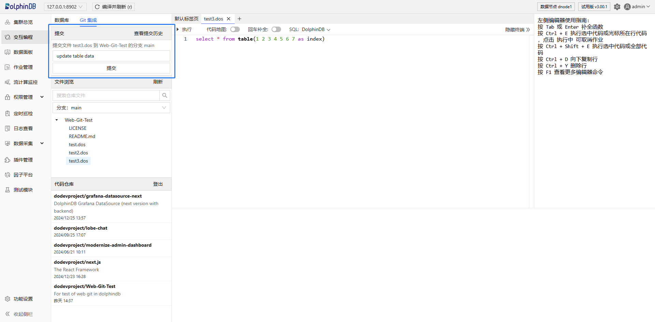Close the test3.dos editor tab
This screenshot has height=322, width=655.
click(229, 19)
